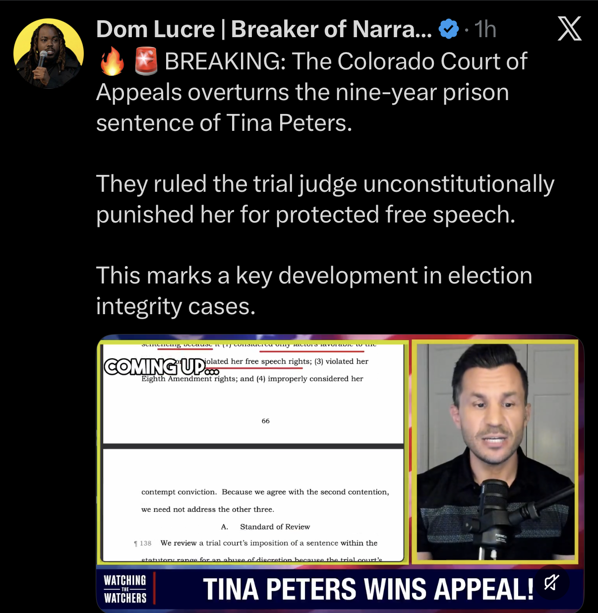This screenshot has width=598, height=613.
Task: Click the TINA PETERS WINS APPEAL banner
Action: pyautogui.click(x=368, y=589)
